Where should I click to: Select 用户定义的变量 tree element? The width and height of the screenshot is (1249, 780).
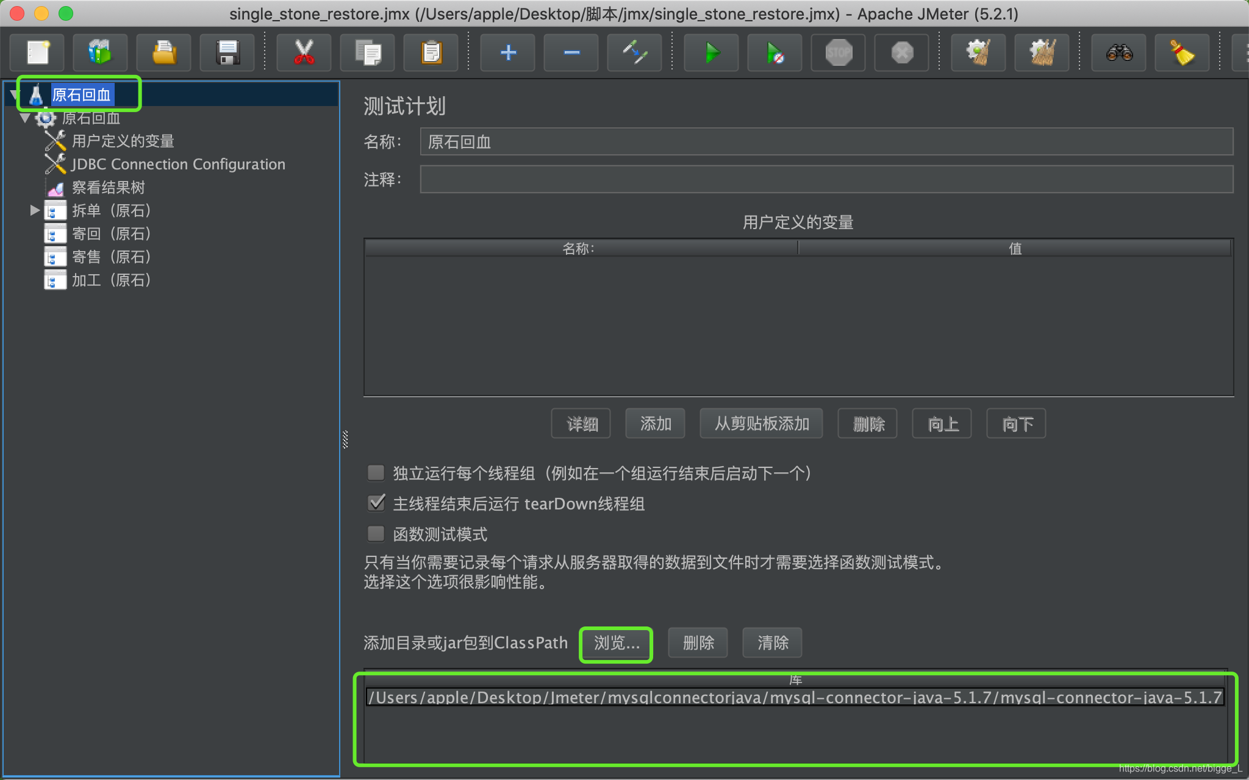(123, 141)
